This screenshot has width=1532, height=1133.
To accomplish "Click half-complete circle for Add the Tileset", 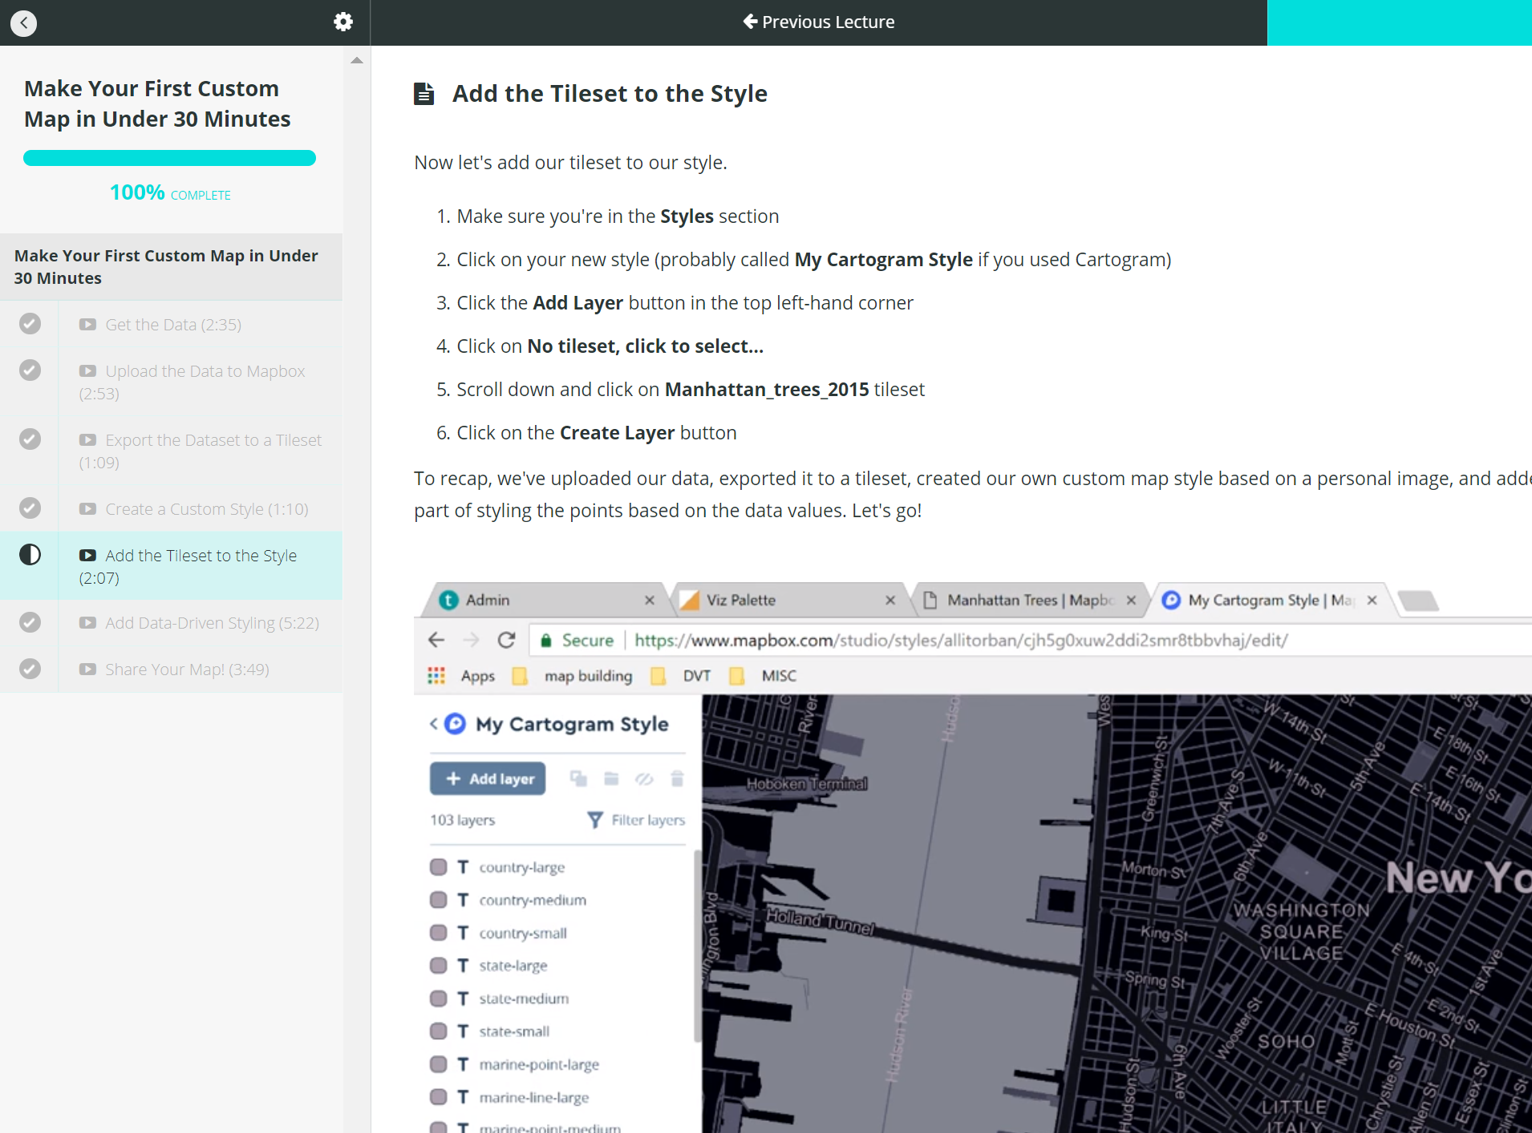I will (x=30, y=554).
